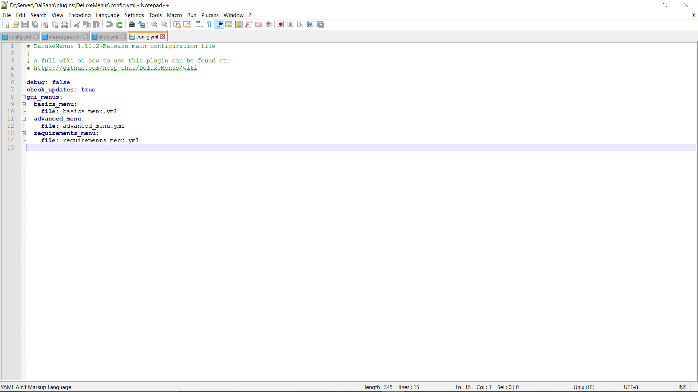Image resolution: width=698 pixels, height=392 pixels.
Task: Click the Zoom in magnifier icon
Action: [x=154, y=24]
